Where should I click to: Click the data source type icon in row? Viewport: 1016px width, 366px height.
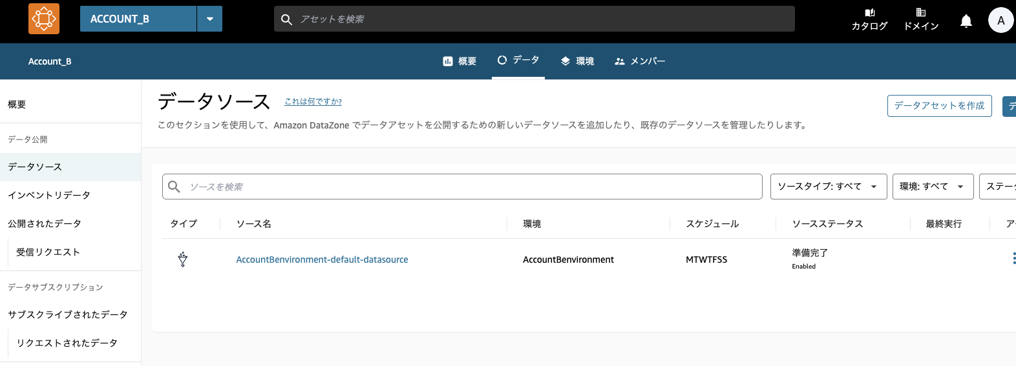coord(183,259)
